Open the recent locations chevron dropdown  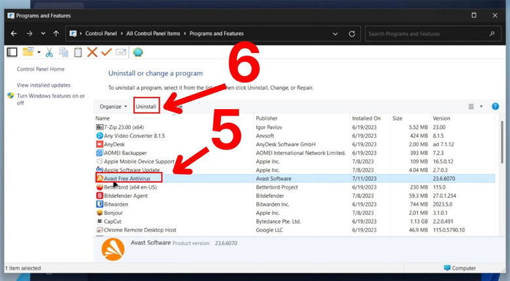pyautogui.click(x=43, y=33)
